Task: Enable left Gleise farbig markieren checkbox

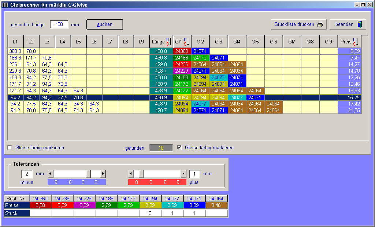Action: click(10, 148)
